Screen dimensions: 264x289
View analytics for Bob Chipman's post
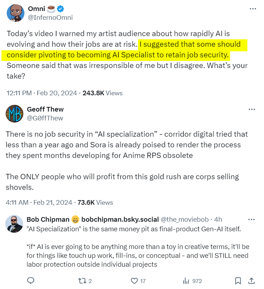[186, 281]
